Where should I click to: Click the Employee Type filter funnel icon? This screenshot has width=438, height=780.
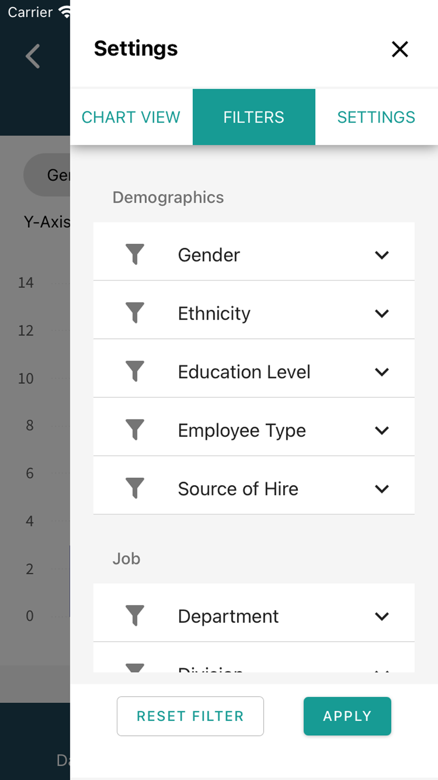point(135,429)
